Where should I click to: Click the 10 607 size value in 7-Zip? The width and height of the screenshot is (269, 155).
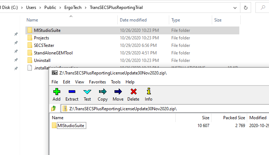203,126
